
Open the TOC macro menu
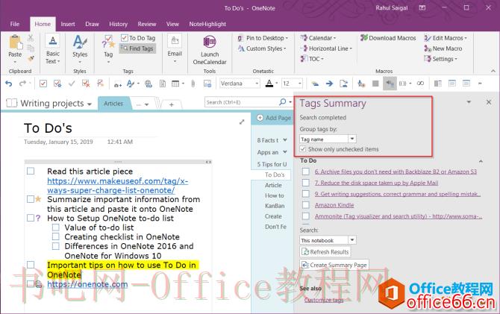[x=312, y=59]
